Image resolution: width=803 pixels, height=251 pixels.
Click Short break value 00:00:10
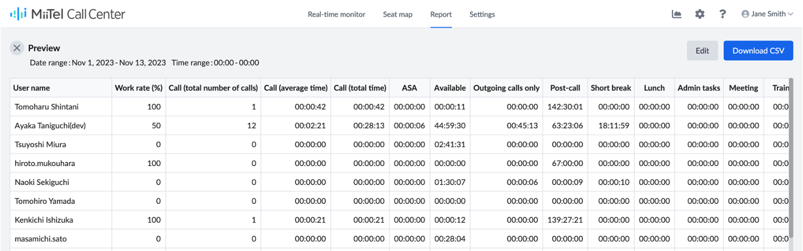coord(614,182)
